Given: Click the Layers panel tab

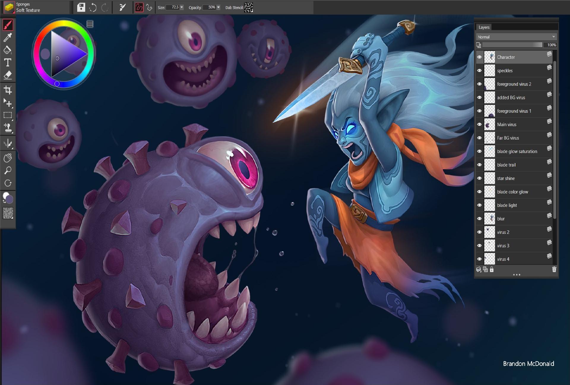Looking at the screenshot, I should [484, 27].
